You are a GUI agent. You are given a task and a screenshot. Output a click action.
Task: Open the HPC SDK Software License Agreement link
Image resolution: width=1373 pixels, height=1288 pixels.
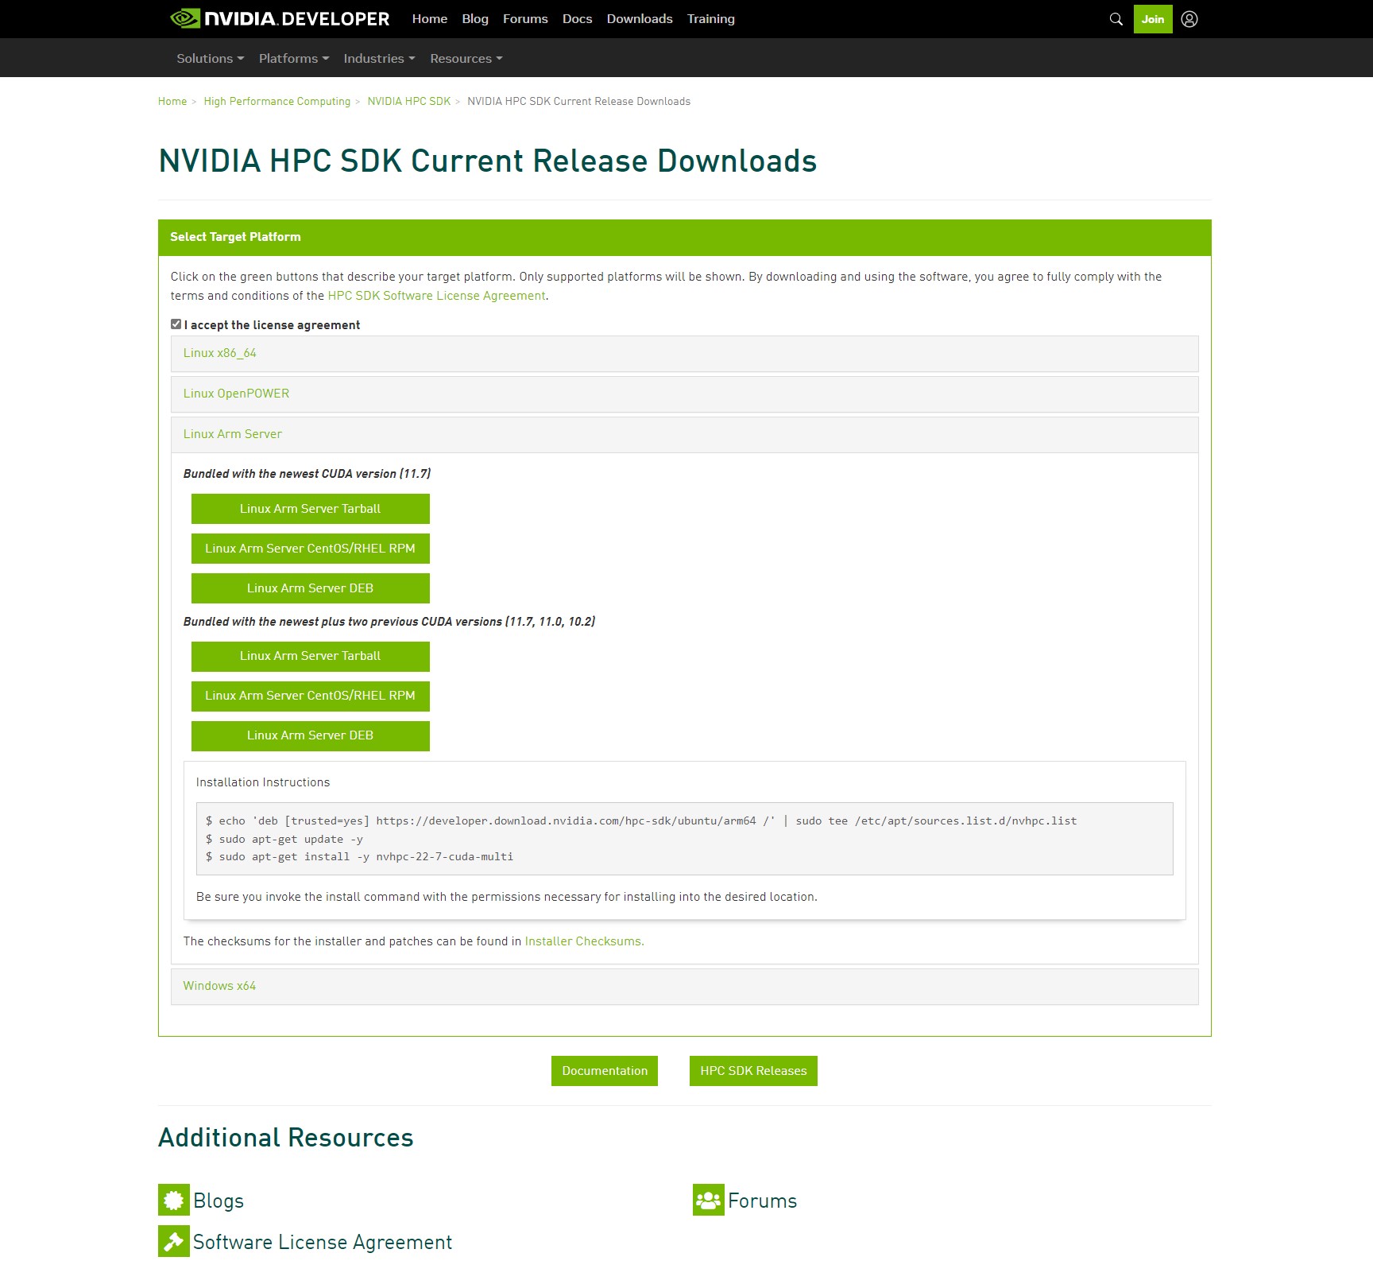[x=437, y=296]
